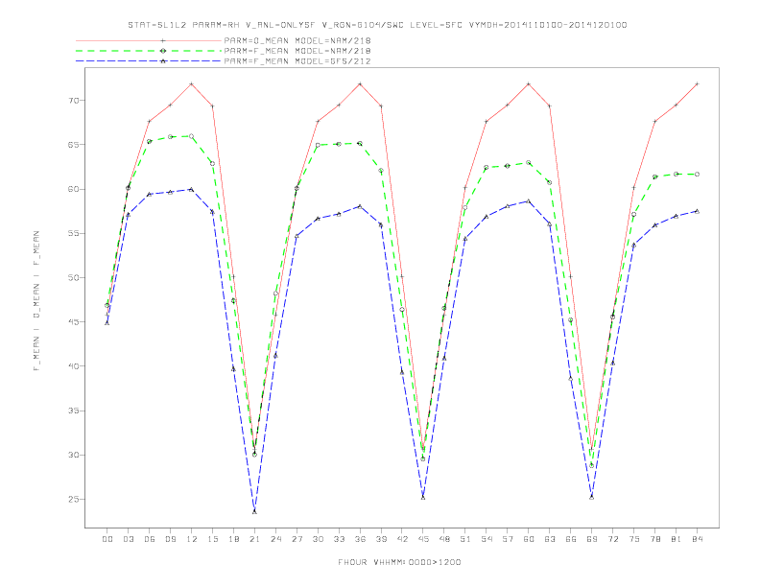760x587 pixels.
Task: Click x-axis tick label 12
Action: pos(192,539)
